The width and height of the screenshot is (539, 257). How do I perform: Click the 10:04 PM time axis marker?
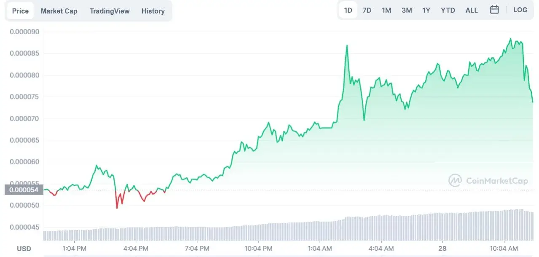pos(258,249)
